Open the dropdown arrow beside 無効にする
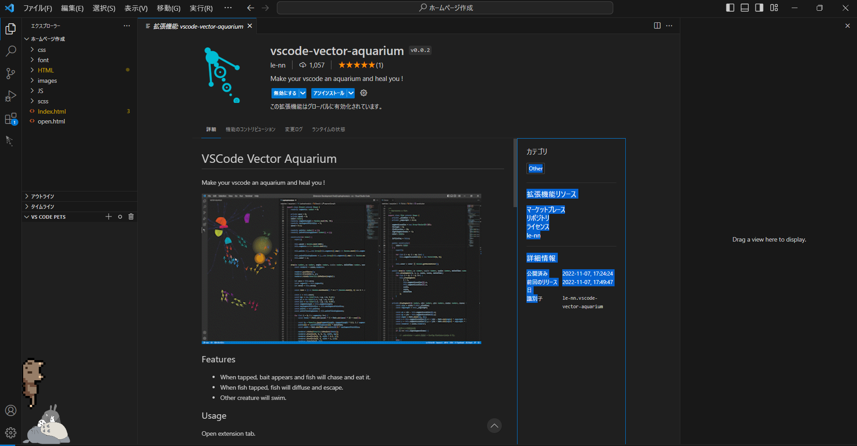 coord(303,93)
